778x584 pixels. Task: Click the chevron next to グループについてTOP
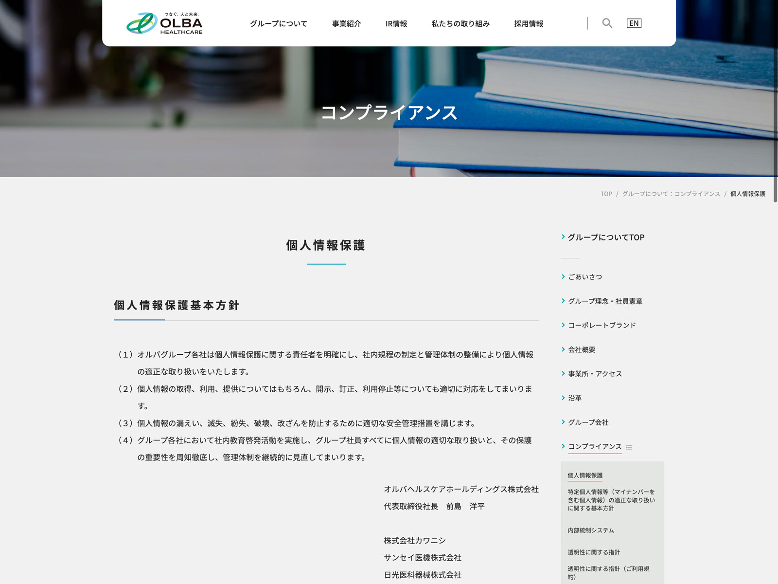[563, 237]
